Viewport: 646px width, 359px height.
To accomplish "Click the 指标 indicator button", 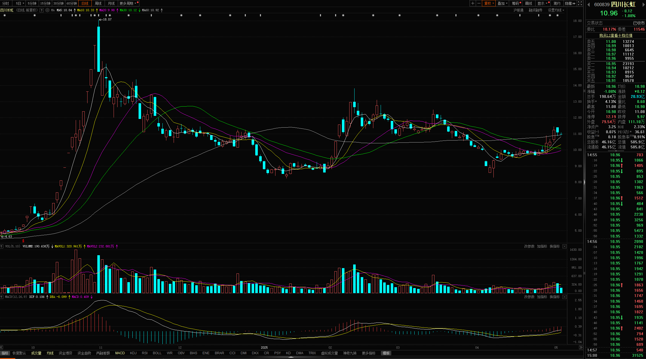I will pyautogui.click(x=5, y=353).
